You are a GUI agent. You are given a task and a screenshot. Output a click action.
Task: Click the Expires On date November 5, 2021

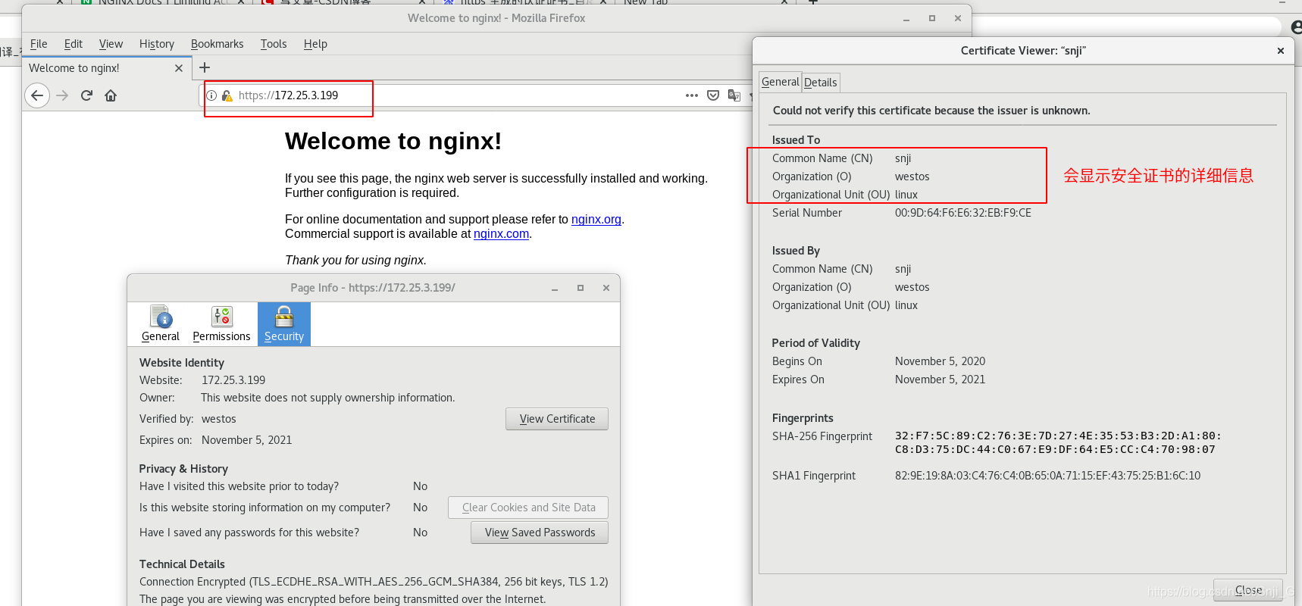point(940,380)
